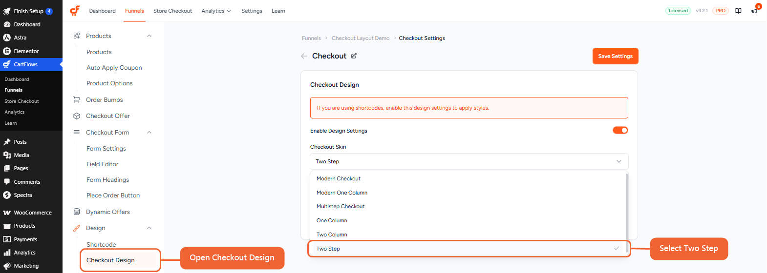Toggle Enable Design Settings switch
This screenshot has width=767, height=273.
coord(620,130)
